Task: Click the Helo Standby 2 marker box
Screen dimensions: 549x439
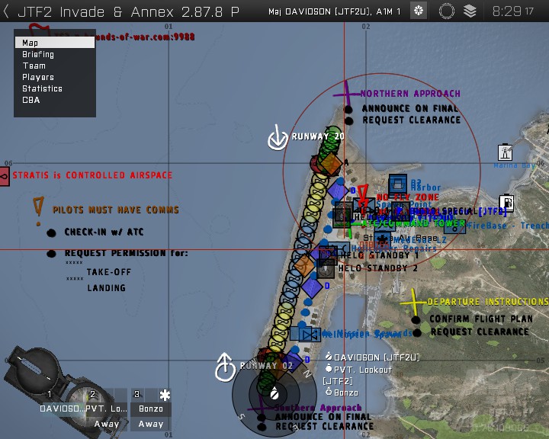Action: pyautogui.click(x=326, y=269)
